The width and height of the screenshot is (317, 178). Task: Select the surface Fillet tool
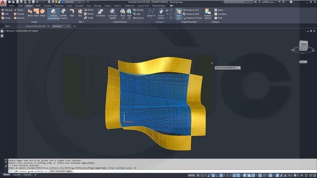click(x=72, y=13)
